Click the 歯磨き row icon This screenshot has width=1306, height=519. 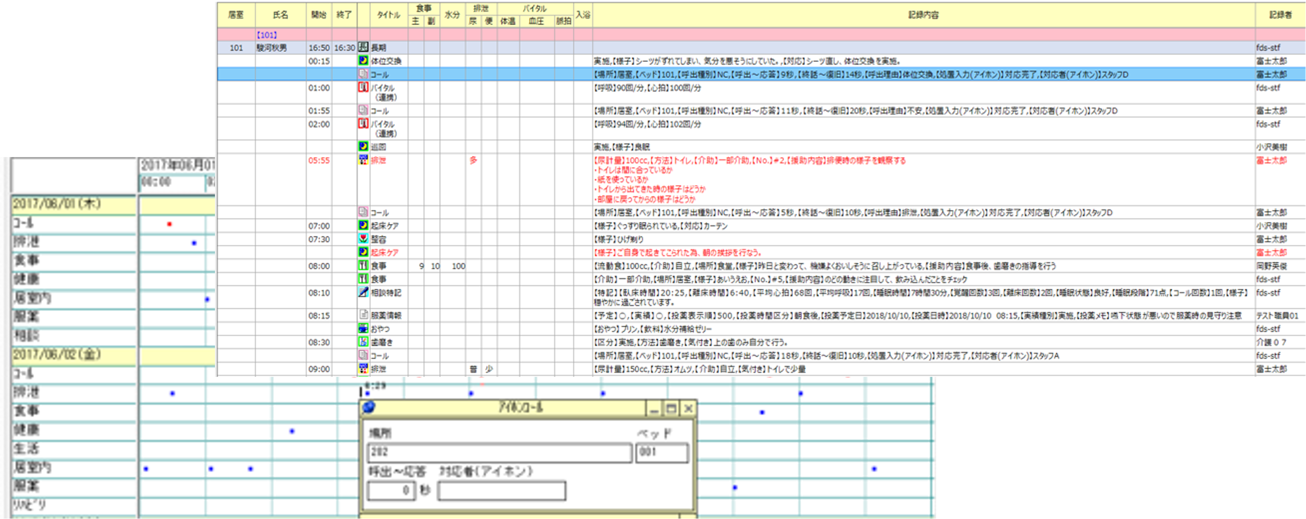coord(363,342)
